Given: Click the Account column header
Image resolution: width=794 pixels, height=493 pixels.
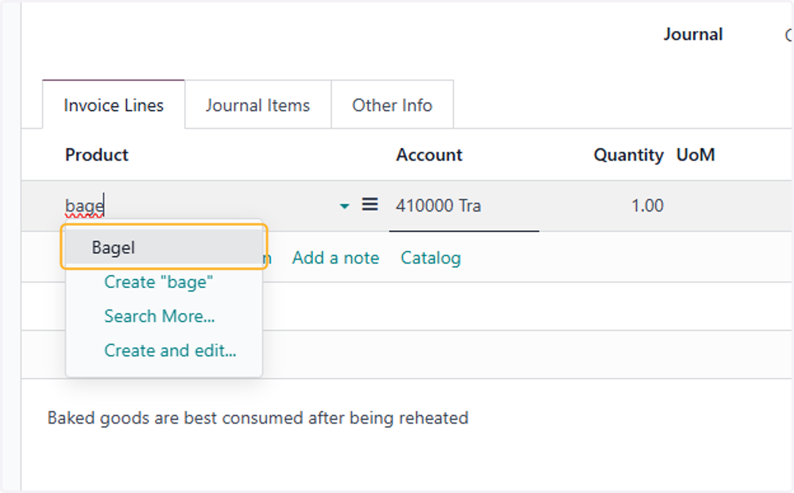Looking at the screenshot, I should click(429, 155).
